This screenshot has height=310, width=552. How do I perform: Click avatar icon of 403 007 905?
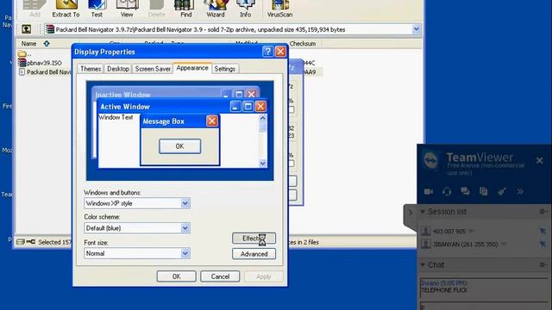pyautogui.click(x=425, y=231)
